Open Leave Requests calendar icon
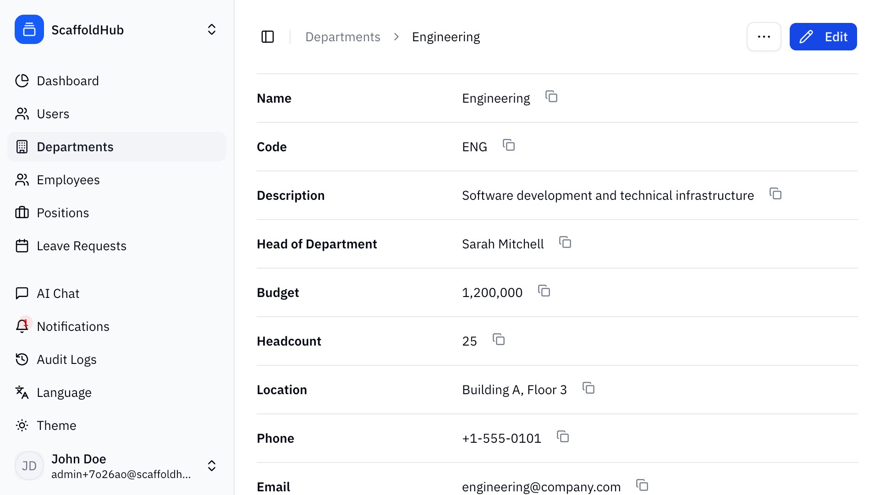Screen dimensions: 880x495 [x=22, y=246]
